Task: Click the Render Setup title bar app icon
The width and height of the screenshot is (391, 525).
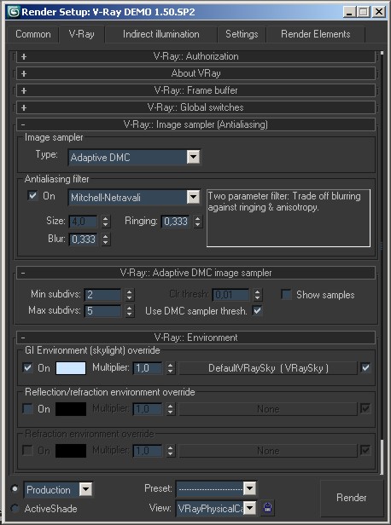Action: 14,12
